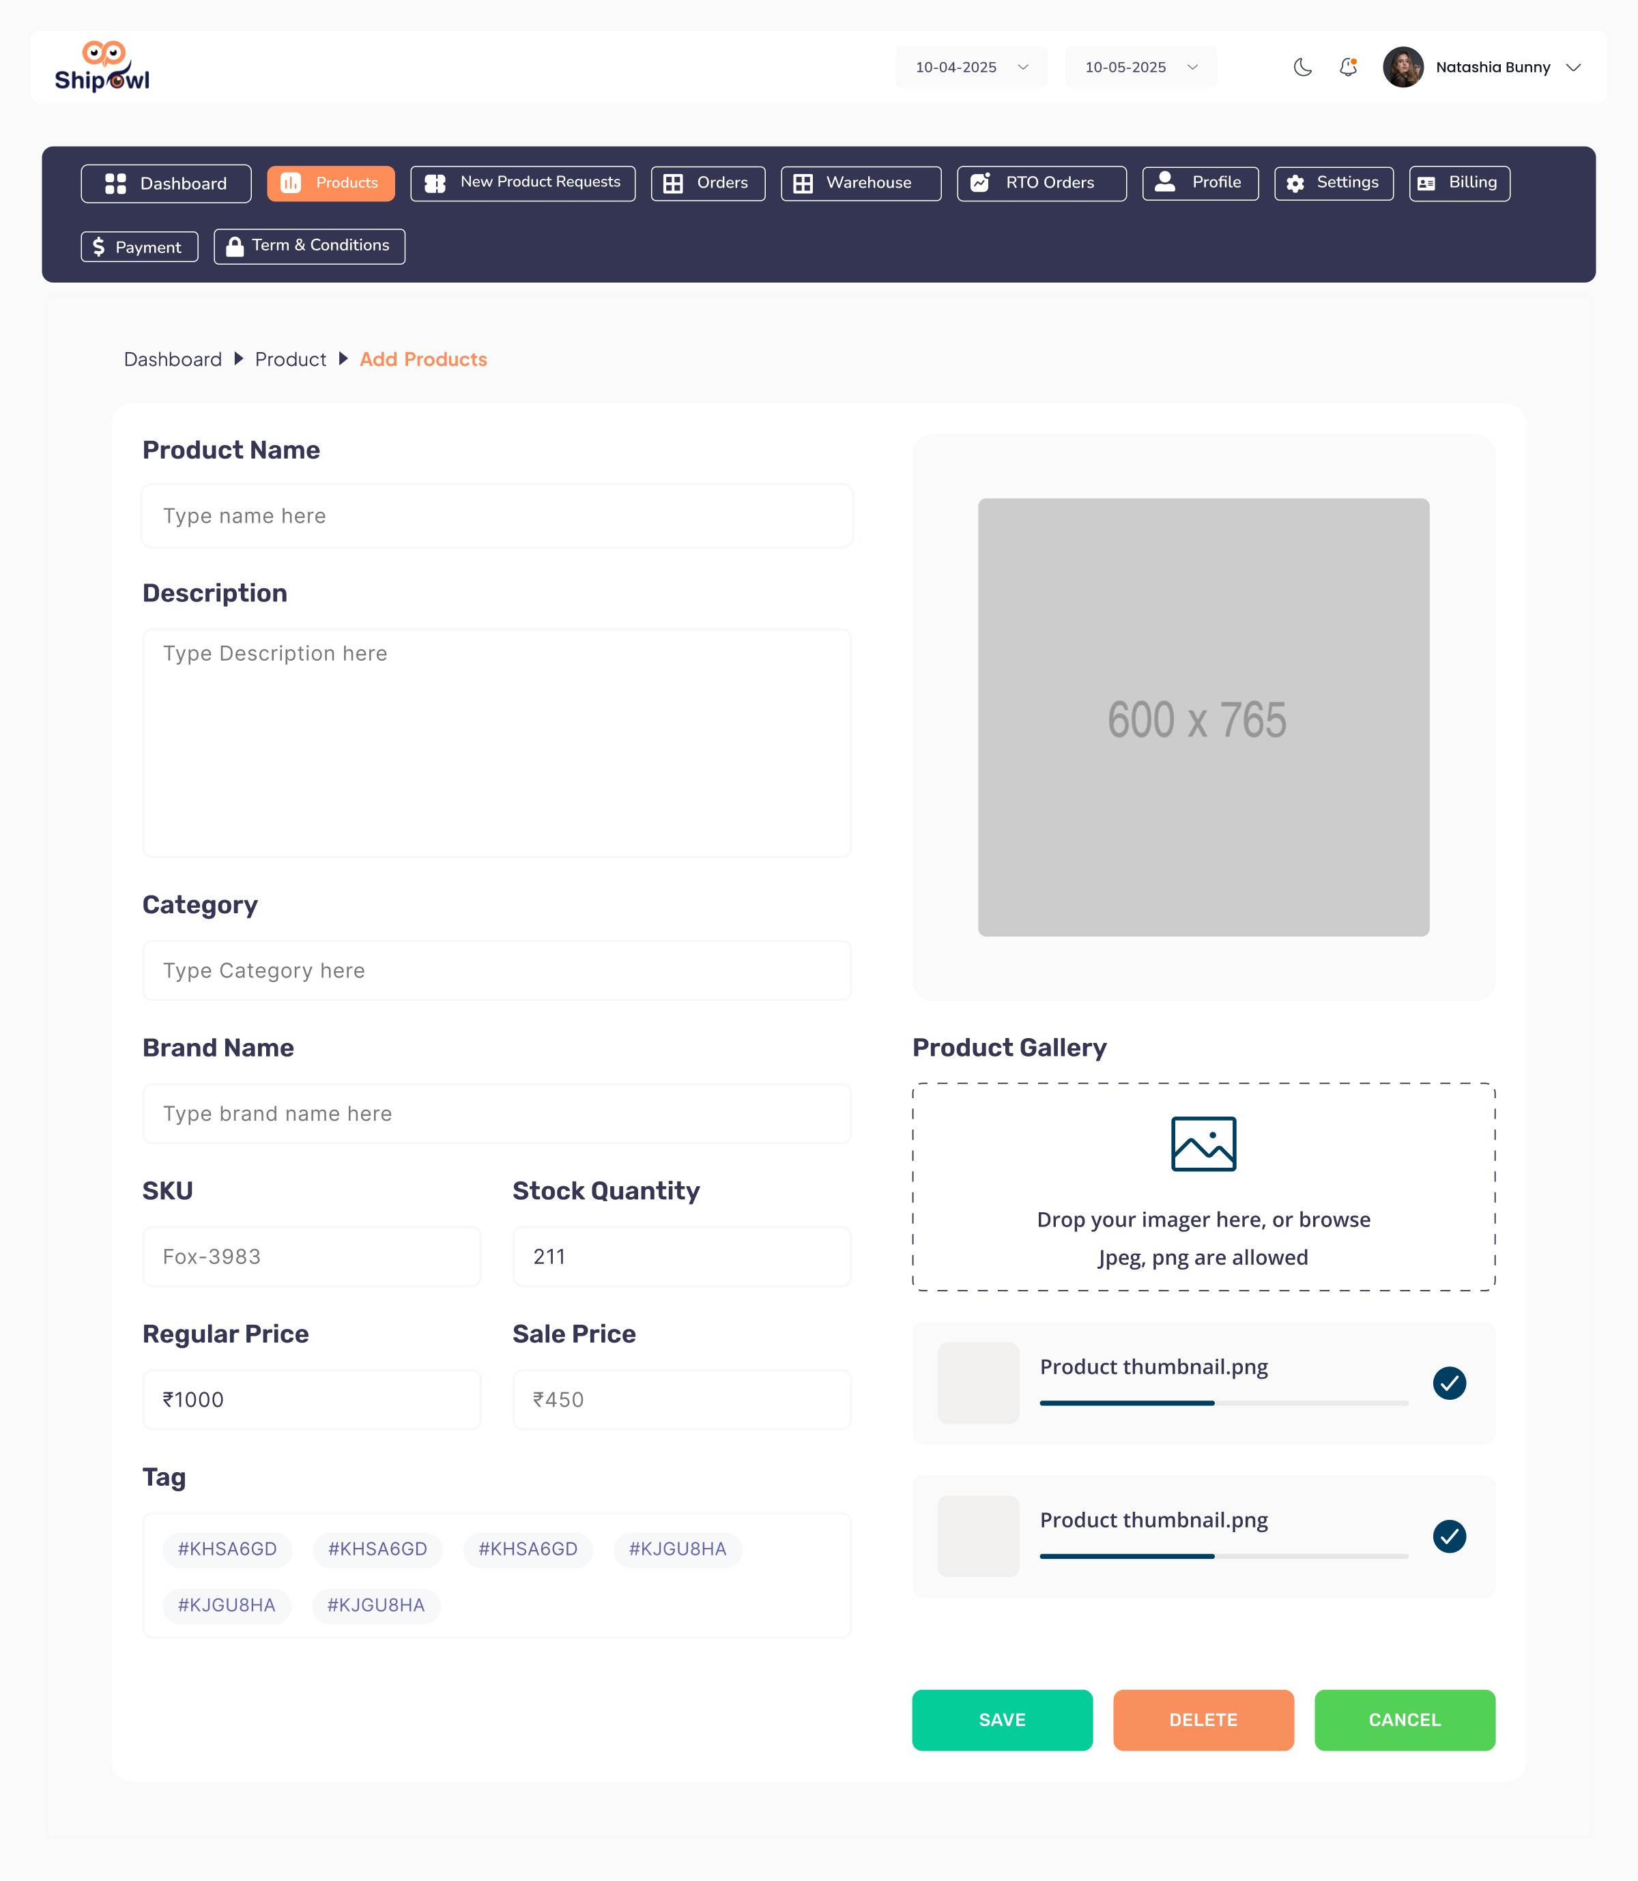Select the first #KJGU8HA tag chip

coord(677,1549)
